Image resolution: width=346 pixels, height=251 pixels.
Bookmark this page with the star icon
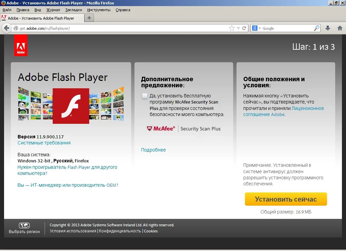(x=232, y=28)
